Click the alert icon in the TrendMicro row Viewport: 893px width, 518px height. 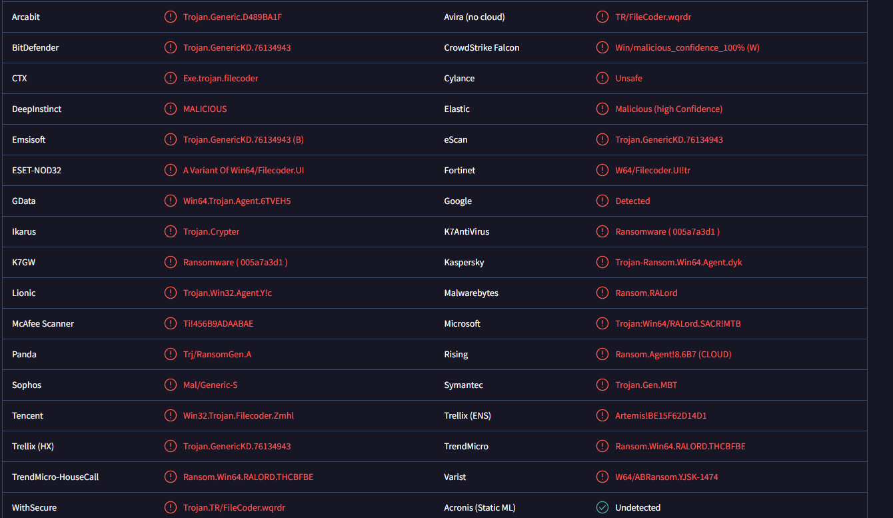tap(602, 446)
